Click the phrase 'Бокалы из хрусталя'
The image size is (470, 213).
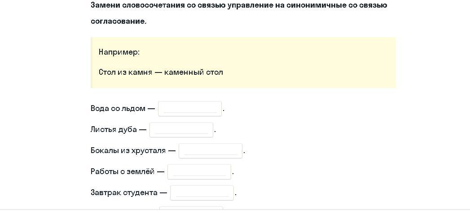coord(128,150)
